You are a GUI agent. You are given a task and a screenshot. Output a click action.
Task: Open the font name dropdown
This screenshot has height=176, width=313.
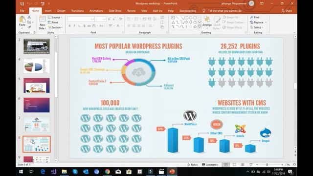[92, 19]
